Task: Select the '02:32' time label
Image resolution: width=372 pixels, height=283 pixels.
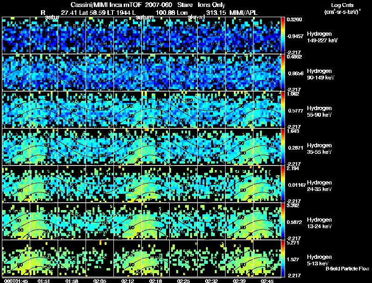Action: click(x=211, y=281)
